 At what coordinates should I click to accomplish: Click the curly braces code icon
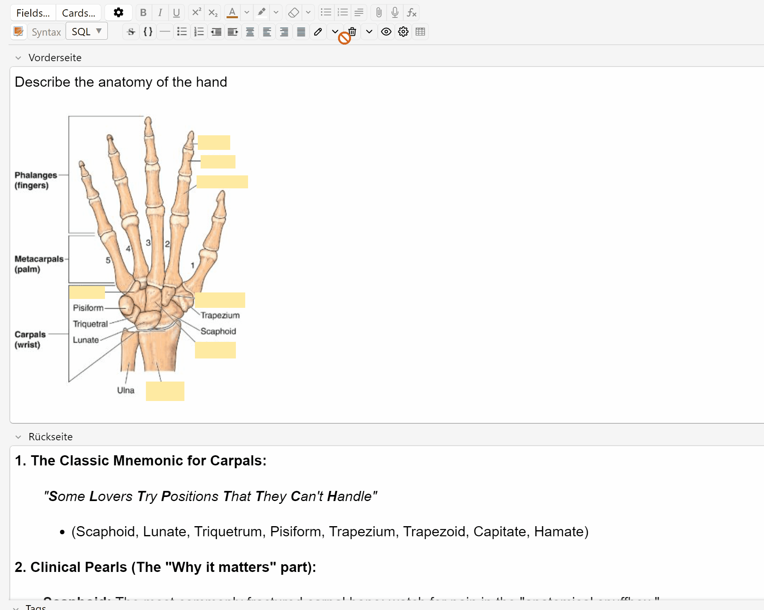148,32
